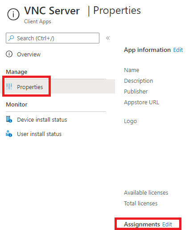The image size is (193, 230).
Task: Click the Properties sliders icon
Action: pos(9,87)
